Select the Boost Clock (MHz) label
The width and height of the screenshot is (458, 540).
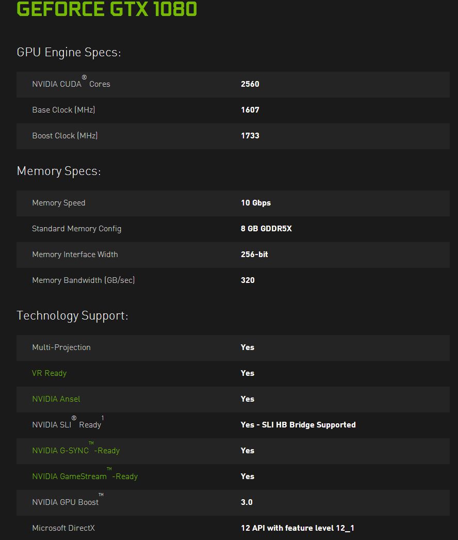point(64,136)
